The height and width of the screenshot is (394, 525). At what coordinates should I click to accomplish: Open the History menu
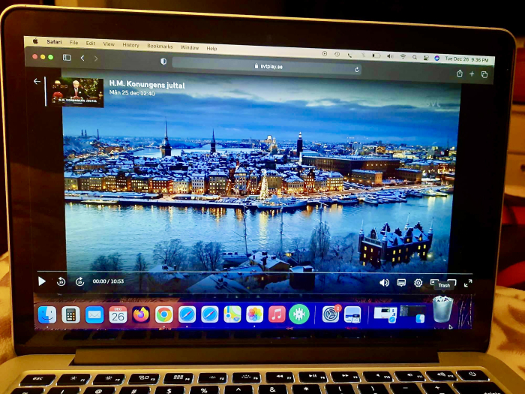click(x=130, y=45)
